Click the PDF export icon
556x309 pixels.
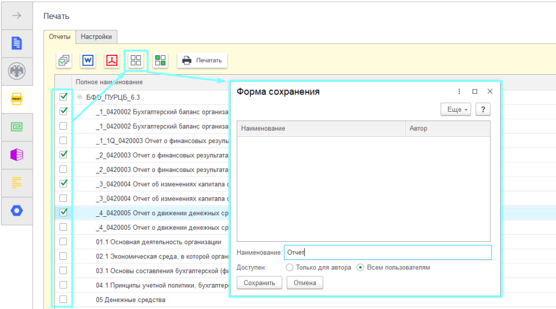[112, 61]
